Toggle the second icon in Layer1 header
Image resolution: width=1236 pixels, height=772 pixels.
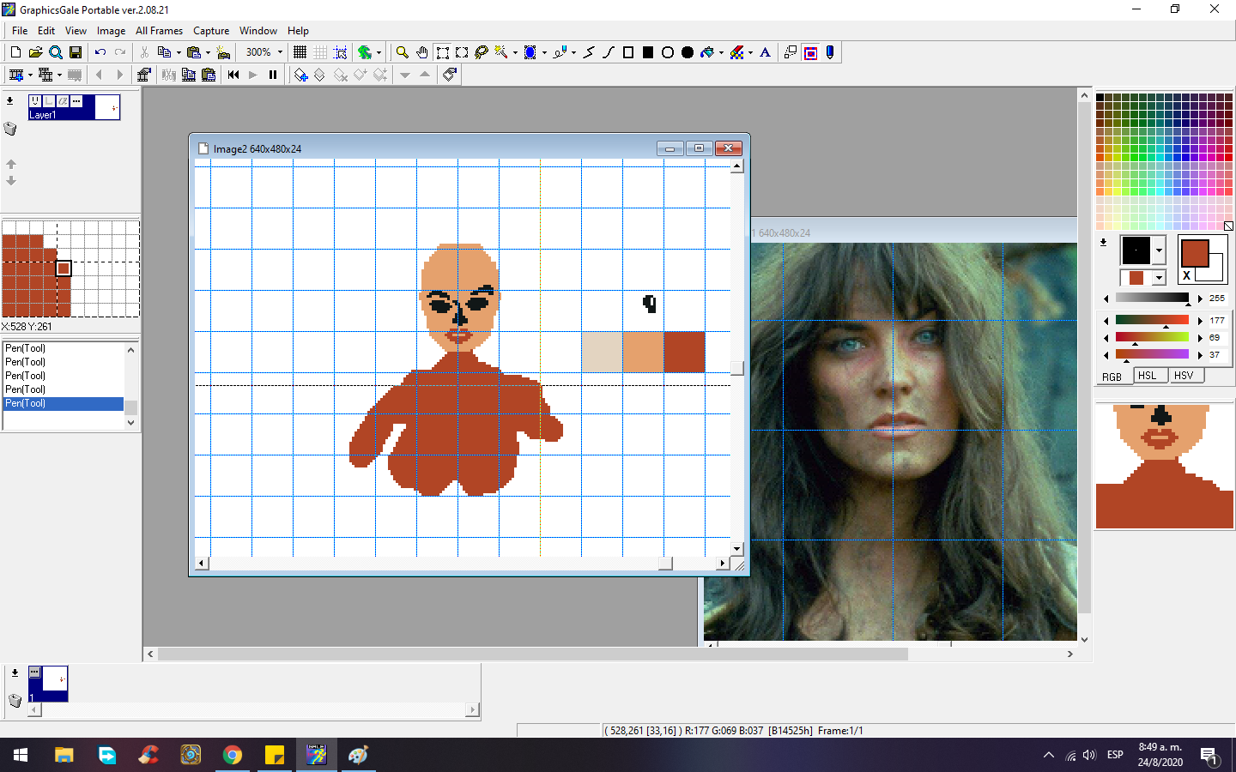pyautogui.click(x=49, y=101)
